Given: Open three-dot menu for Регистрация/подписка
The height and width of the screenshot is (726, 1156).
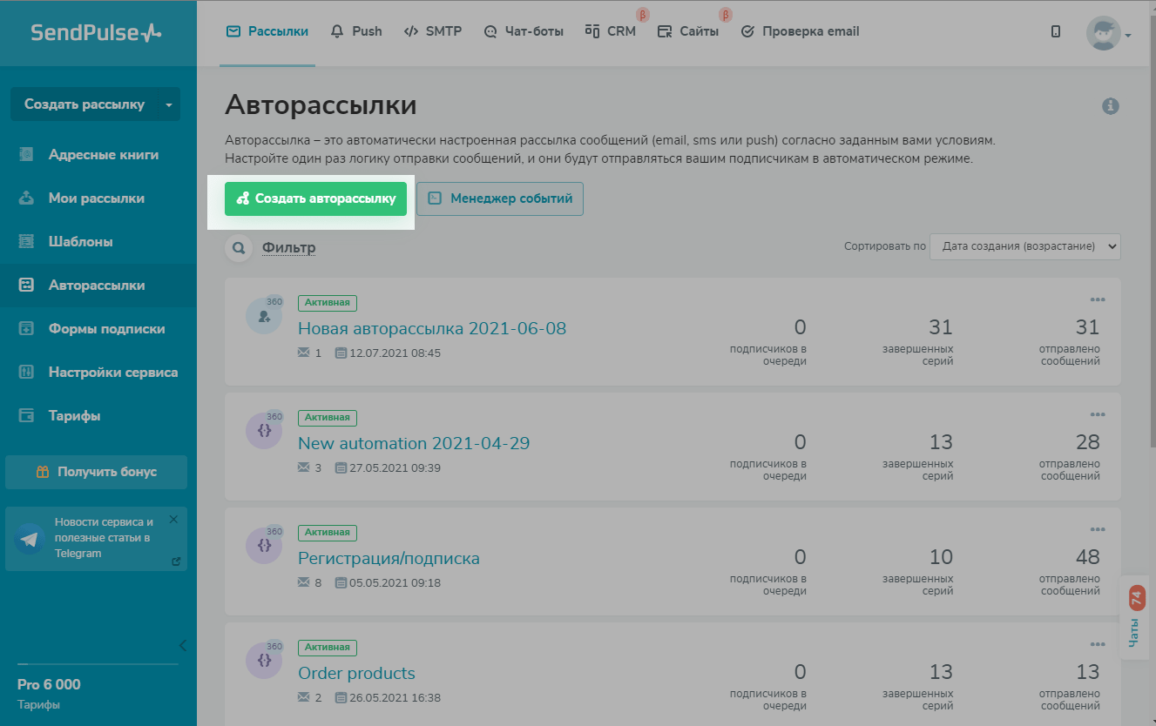Looking at the screenshot, I should tap(1097, 530).
